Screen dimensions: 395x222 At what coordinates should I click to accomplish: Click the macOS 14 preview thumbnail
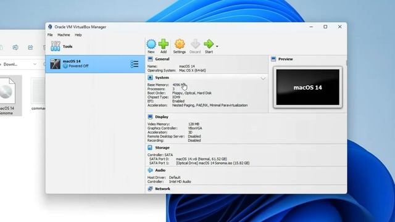(x=307, y=88)
